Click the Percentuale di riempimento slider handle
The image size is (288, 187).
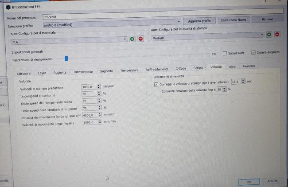tap(66, 58)
